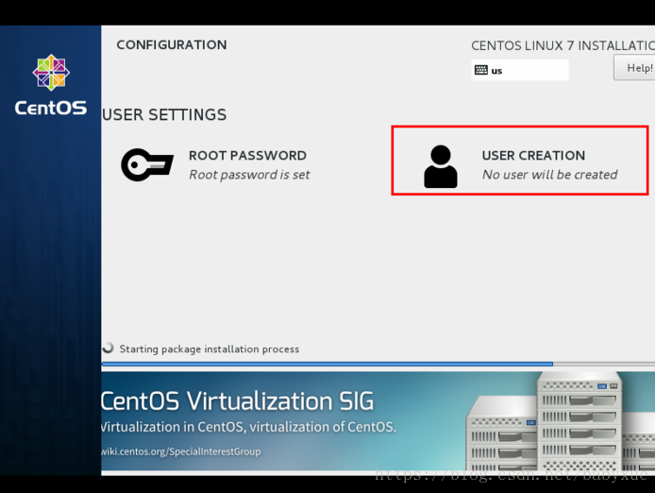Click the Help! button
The height and width of the screenshot is (493, 655).
634,68
